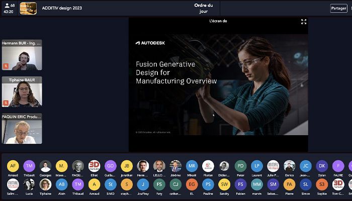Select Sandry's yellow SW avatar
Screen dimensions: 352x201
point(224,184)
